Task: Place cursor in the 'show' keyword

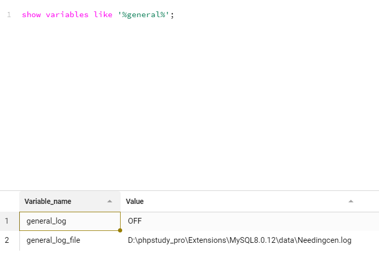Action: click(31, 15)
